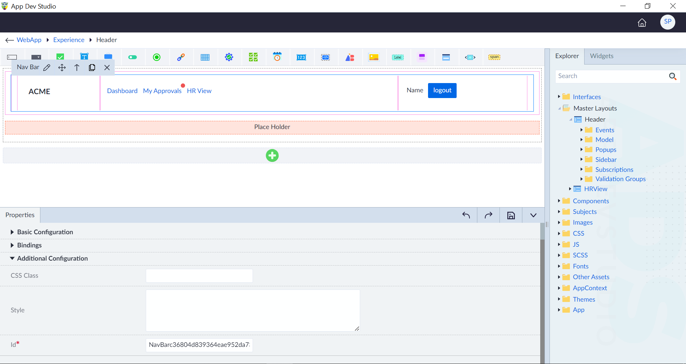Undo the last change
The width and height of the screenshot is (686, 364).
click(x=466, y=215)
